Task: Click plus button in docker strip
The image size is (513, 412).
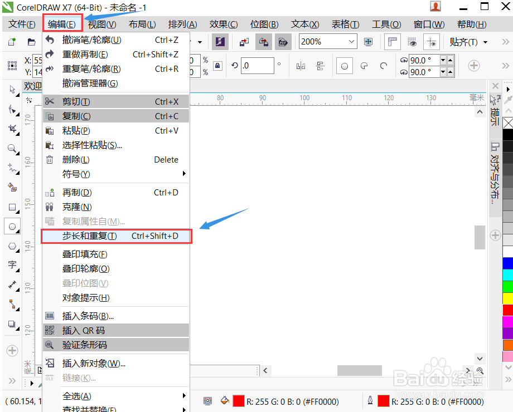Action: pos(495,236)
